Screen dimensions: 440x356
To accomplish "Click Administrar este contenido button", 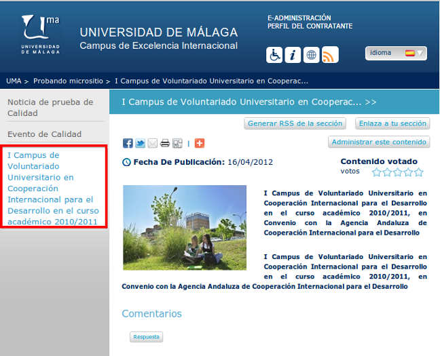I will click(379, 142).
